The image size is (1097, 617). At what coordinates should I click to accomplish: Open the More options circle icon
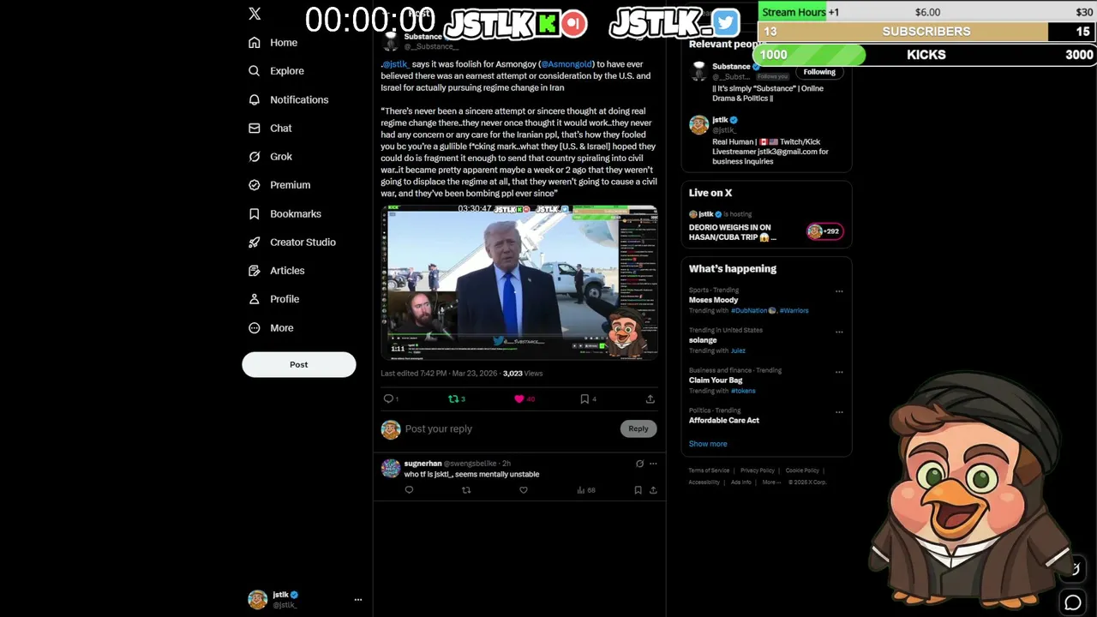254,327
